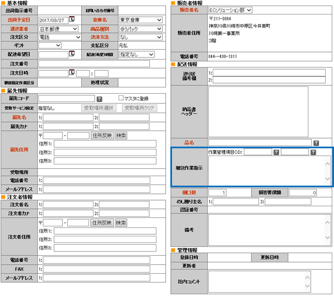Screen dimensions: 334x296
Task: Open the ギフト dropdown
Action: (x=50, y=45)
